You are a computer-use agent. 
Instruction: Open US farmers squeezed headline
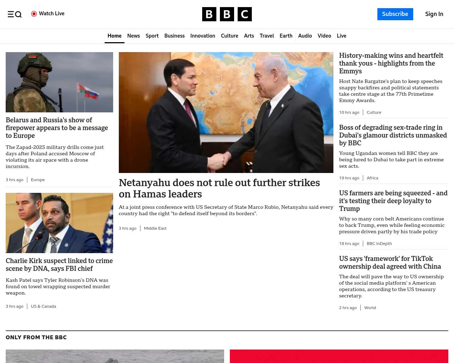coord(393,201)
